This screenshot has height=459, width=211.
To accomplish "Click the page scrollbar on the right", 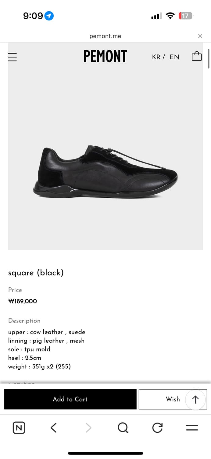I will pos(209,59).
